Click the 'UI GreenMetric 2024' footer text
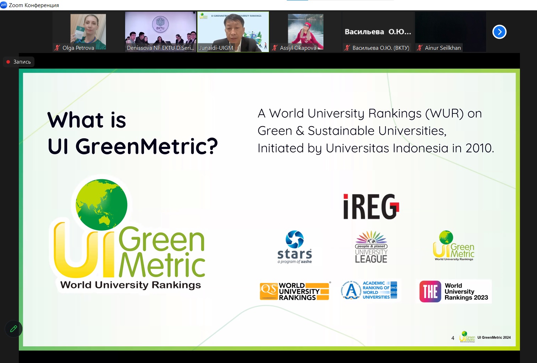The width and height of the screenshot is (537, 363). pos(494,338)
